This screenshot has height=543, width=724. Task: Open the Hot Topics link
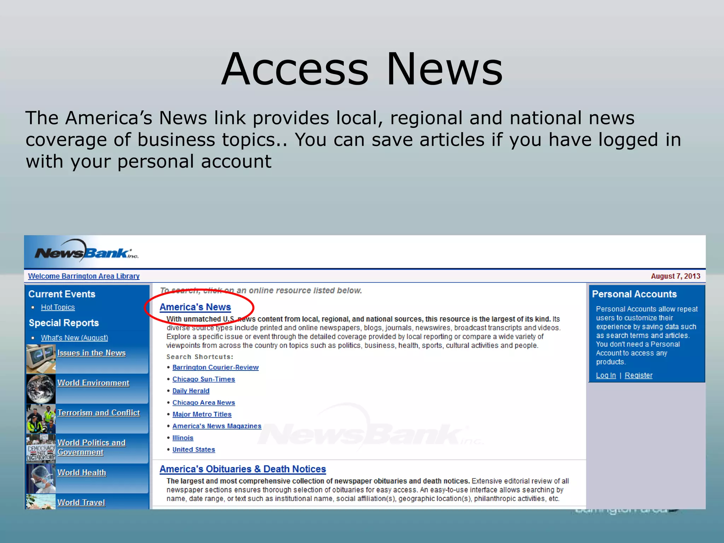(x=58, y=307)
